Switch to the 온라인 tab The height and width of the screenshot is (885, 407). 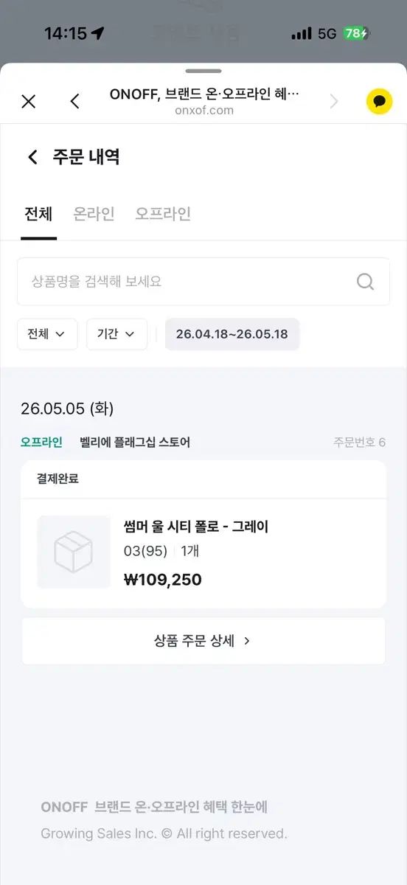click(94, 214)
